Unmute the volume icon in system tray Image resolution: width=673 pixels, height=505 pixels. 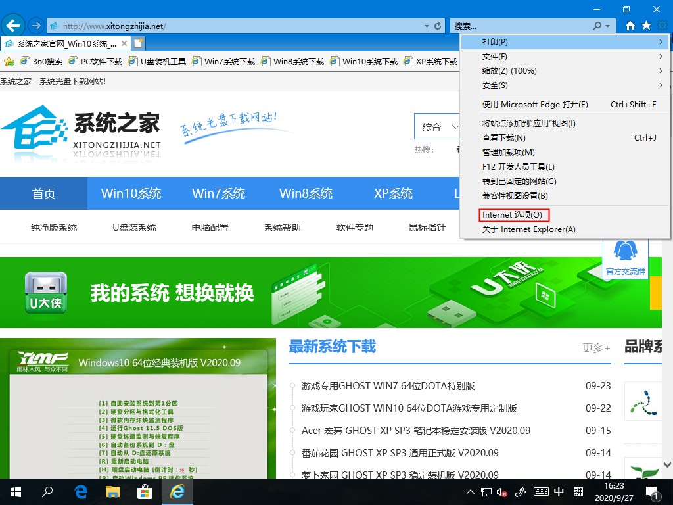tap(503, 491)
